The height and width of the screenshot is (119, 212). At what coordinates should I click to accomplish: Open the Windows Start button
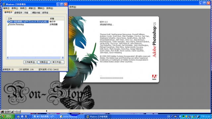[x=7, y=116]
